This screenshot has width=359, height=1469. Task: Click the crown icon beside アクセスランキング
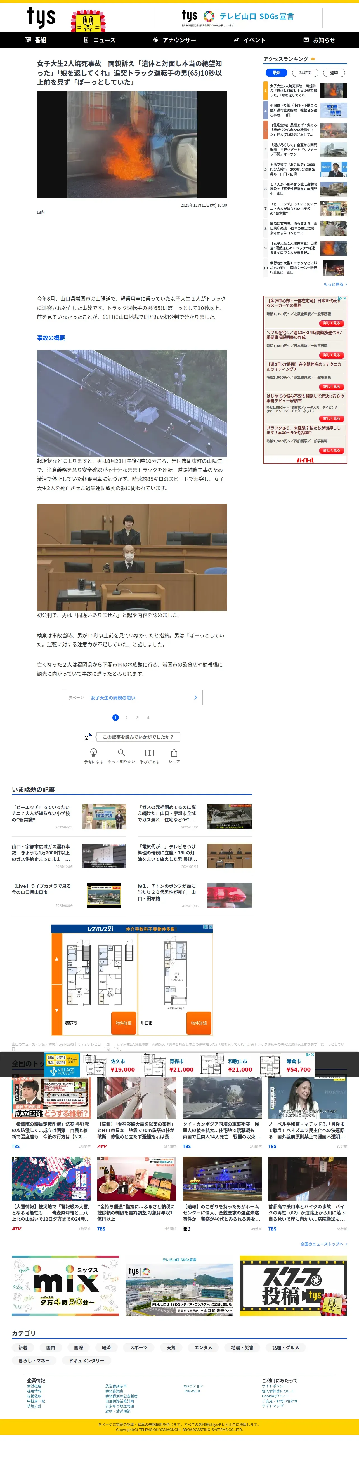[313, 59]
